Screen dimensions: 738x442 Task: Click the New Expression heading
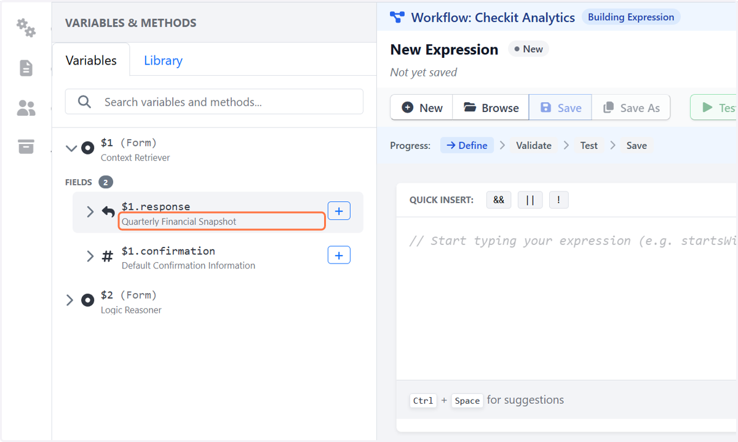tap(444, 50)
